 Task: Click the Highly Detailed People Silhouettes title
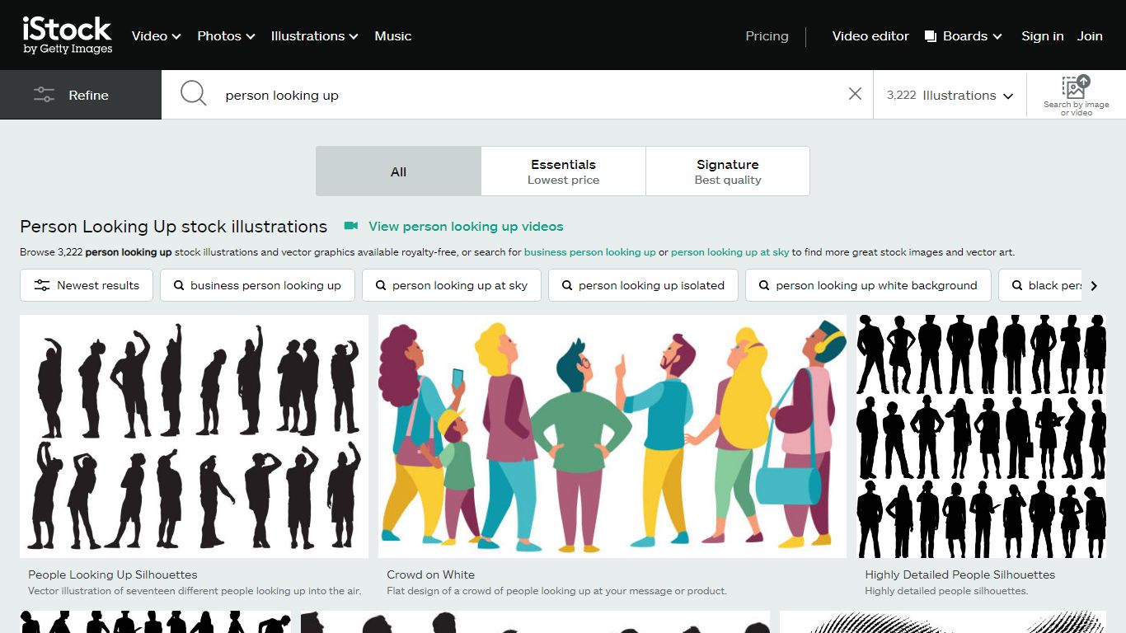coord(959,574)
